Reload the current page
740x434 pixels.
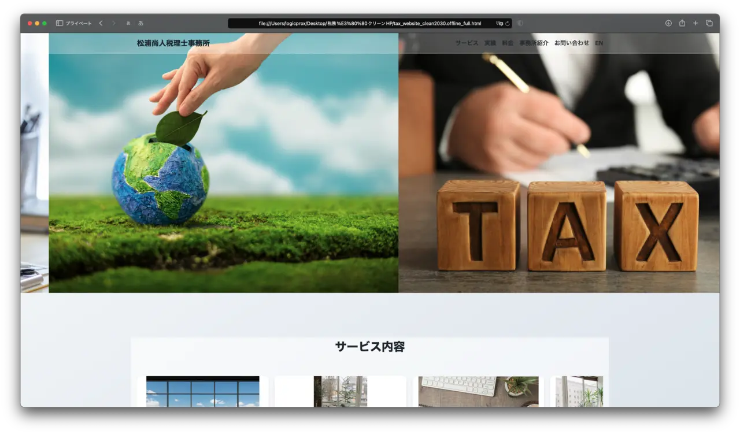pos(508,24)
